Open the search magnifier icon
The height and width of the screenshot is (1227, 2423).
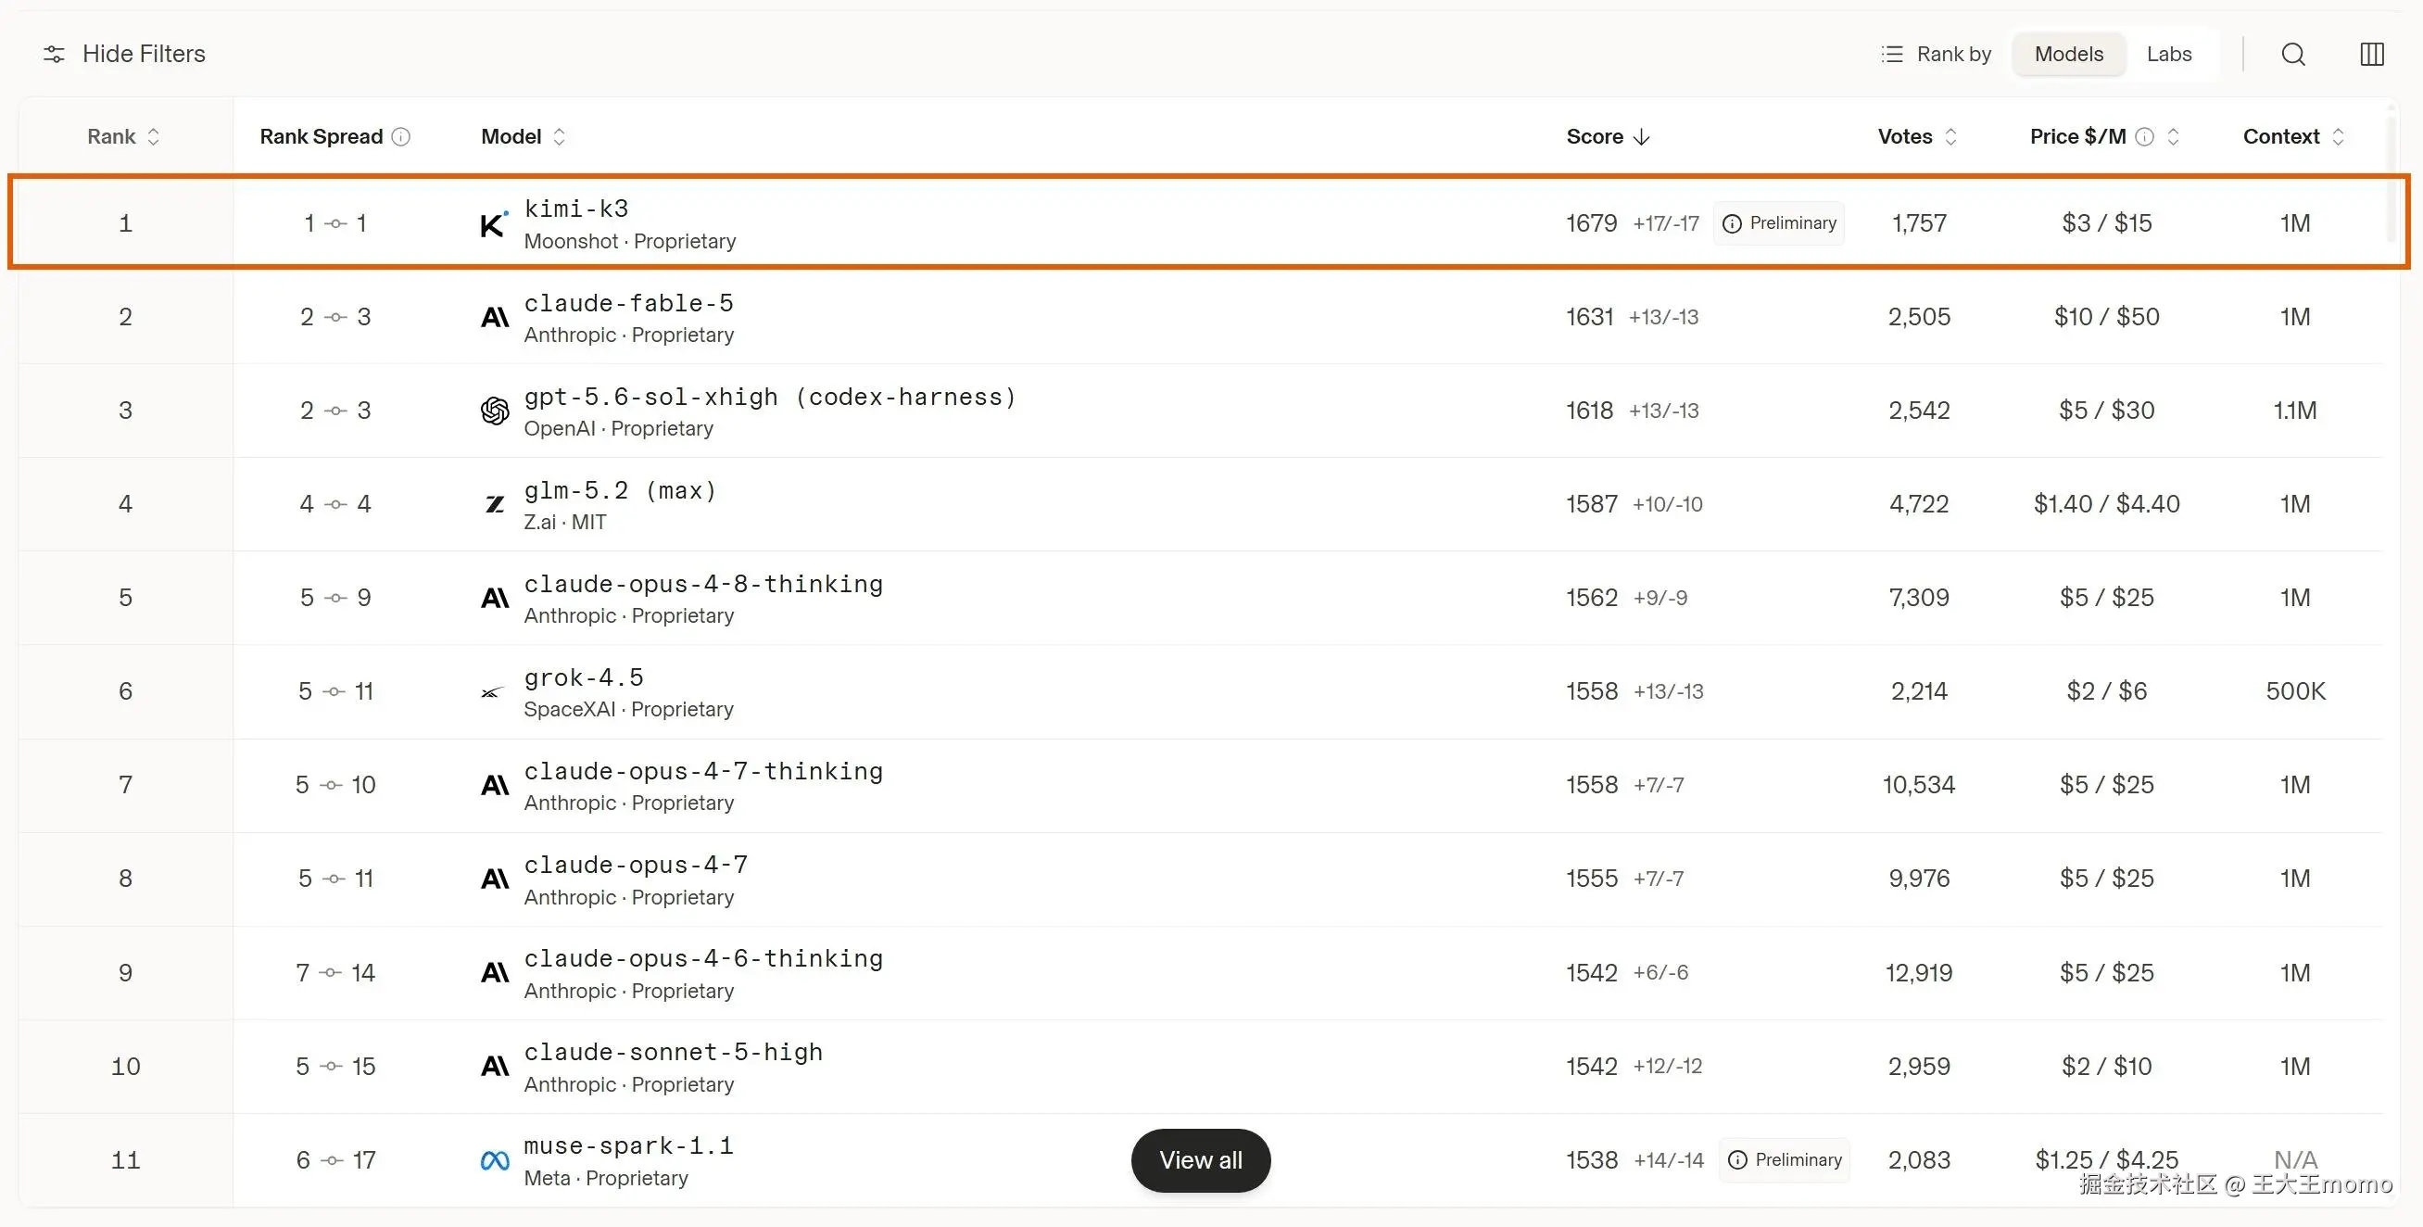(x=2293, y=55)
